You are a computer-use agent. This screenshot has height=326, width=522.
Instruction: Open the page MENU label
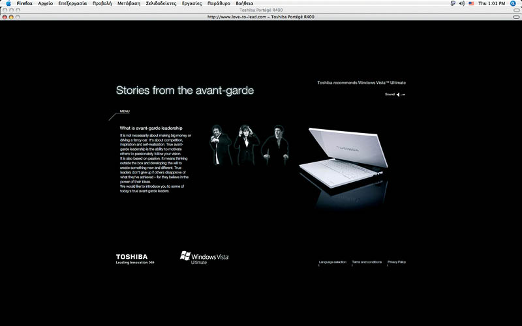125,111
